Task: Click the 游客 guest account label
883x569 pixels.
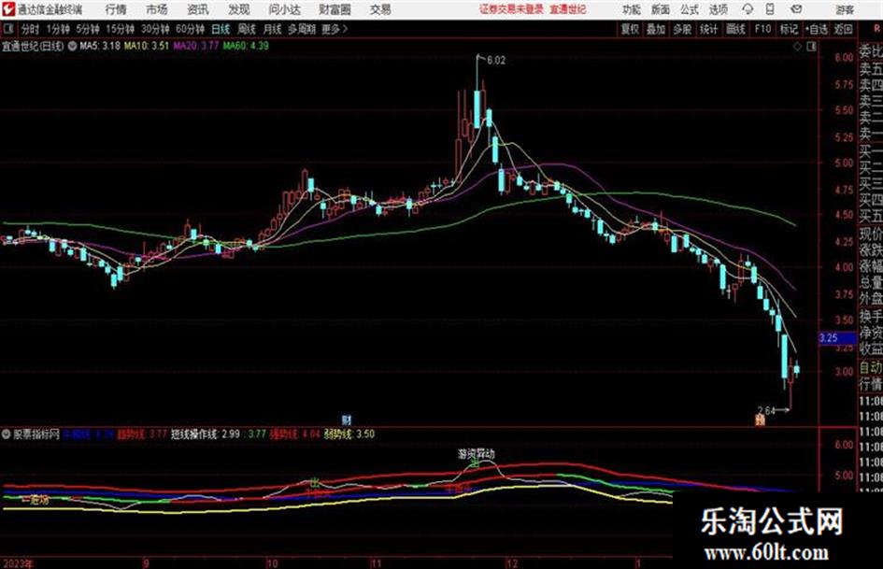Action: pyautogui.click(x=845, y=9)
